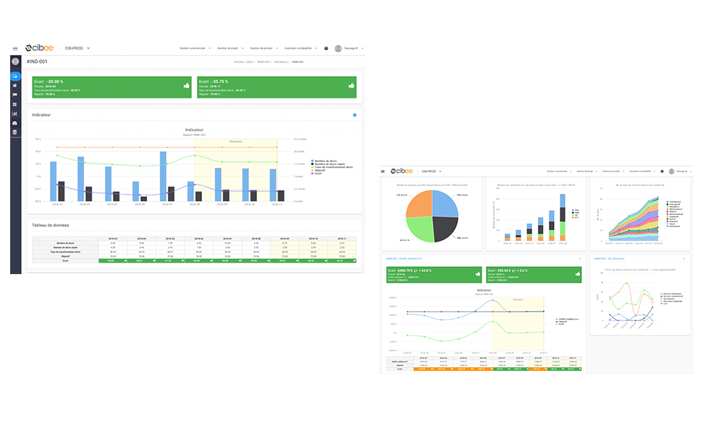The image size is (724, 434).
Task: Collapse the #IND-002 Chiffre d'affaire panel
Action: click(581, 258)
